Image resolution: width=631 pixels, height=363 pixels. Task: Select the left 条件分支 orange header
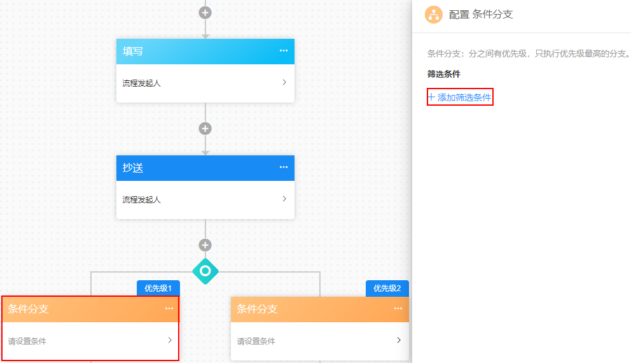pos(90,310)
